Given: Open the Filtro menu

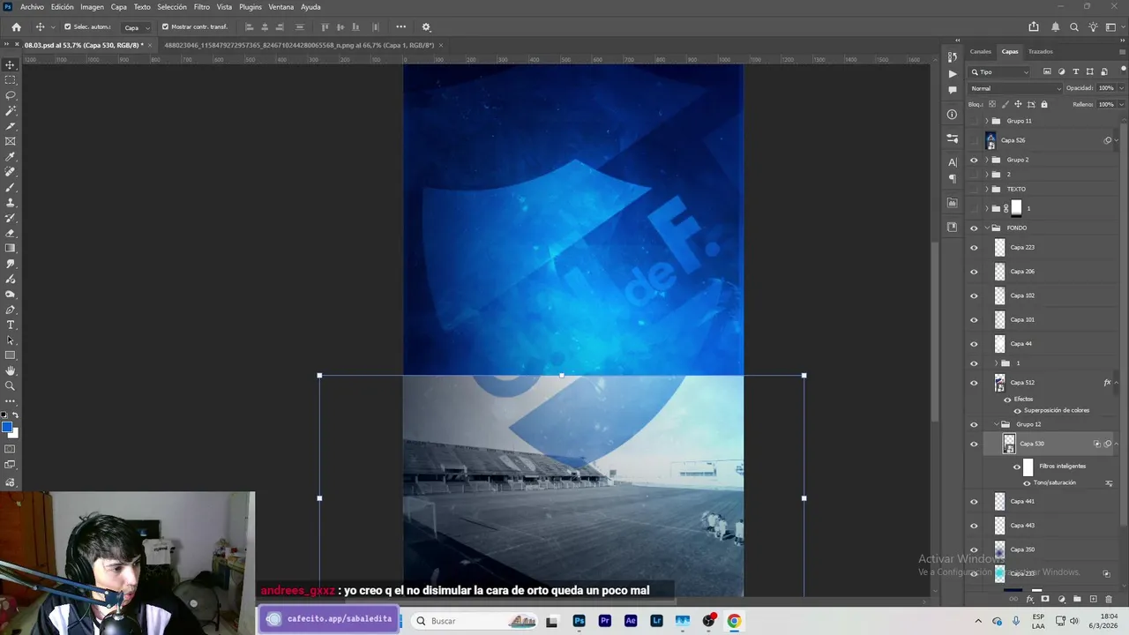Looking at the screenshot, I should (202, 7).
